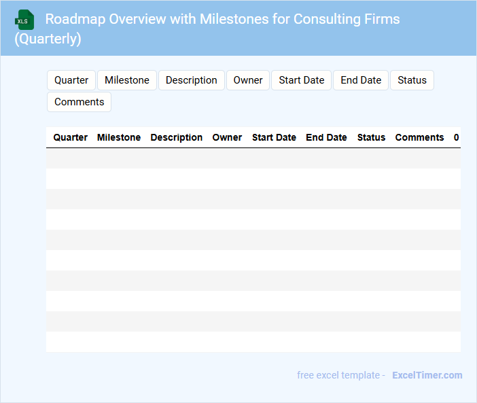Image resolution: width=477 pixels, height=403 pixels.
Task: Click the first empty table row
Action: 253,158
